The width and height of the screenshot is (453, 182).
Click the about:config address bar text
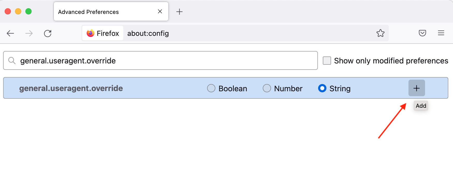(148, 33)
